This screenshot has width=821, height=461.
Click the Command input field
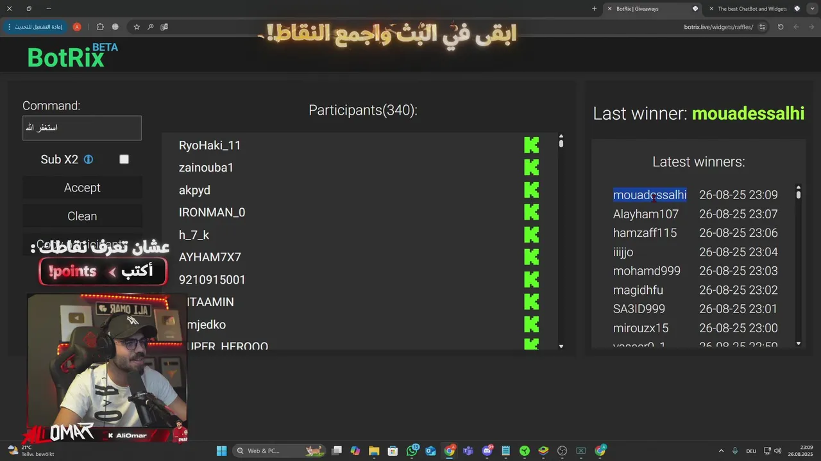pos(82,128)
